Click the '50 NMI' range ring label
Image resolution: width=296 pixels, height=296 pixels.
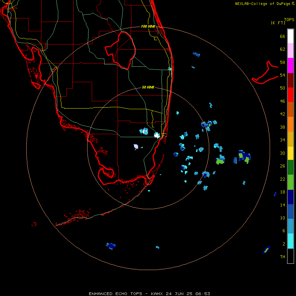click(148, 87)
